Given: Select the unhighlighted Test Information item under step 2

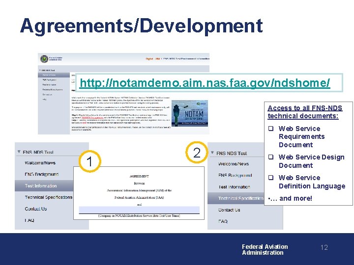Looking at the screenshot, I should click(x=234, y=187).
